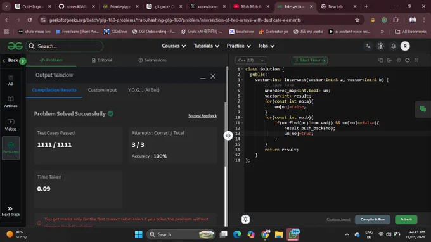Toggle the light/dark theme sun icon
This screenshot has height=242, width=431.
pos(381,46)
